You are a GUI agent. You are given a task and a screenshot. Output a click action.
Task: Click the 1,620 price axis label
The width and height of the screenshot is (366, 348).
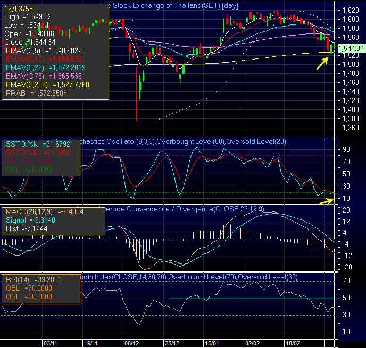click(351, 10)
